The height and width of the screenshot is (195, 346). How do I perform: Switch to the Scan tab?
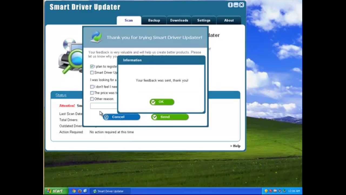click(x=129, y=20)
